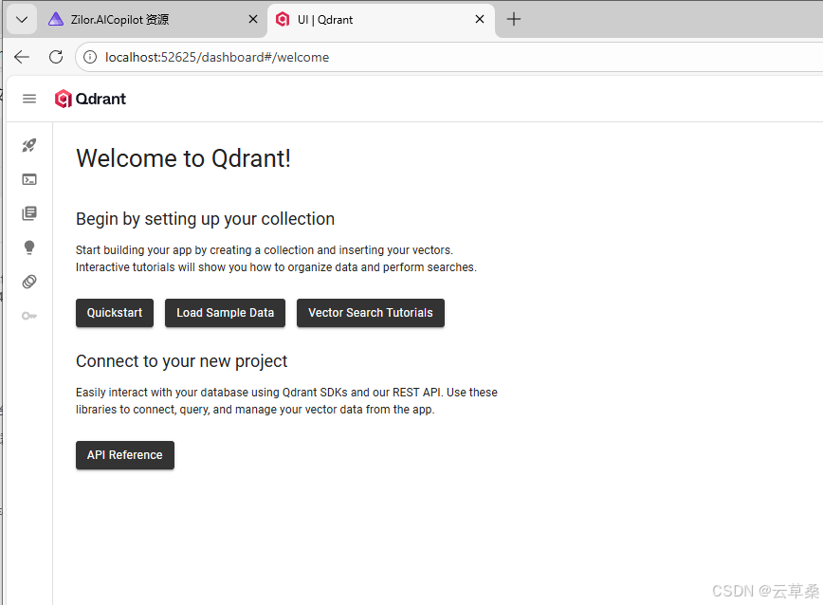Open the Collections icon in sidebar
This screenshot has width=823, height=605.
[x=29, y=213]
